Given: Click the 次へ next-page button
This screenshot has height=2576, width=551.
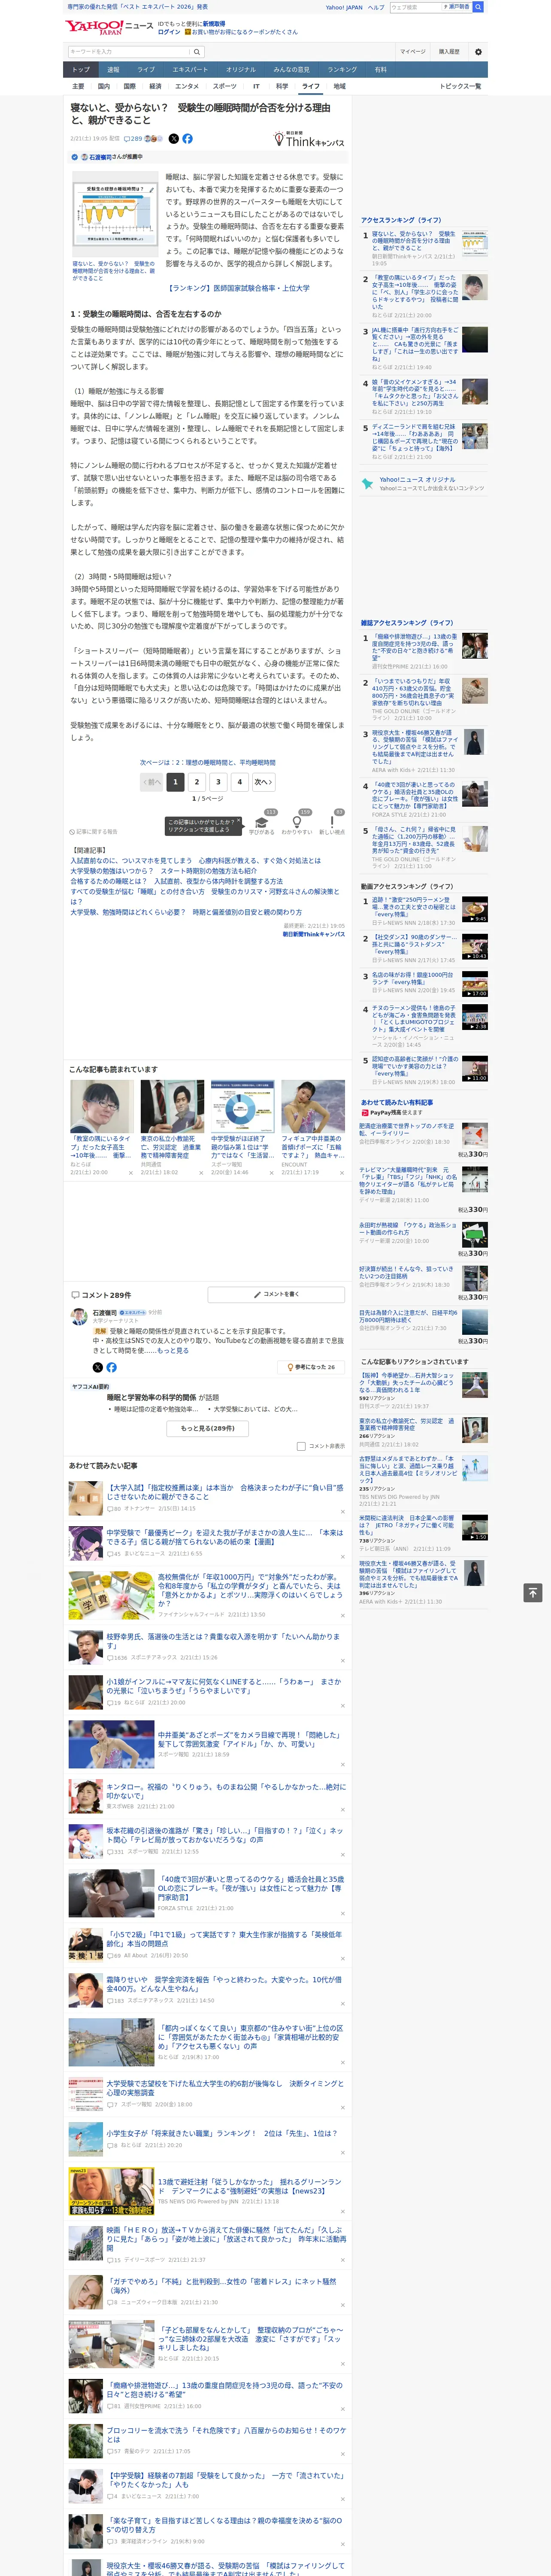Looking at the screenshot, I should pyautogui.click(x=263, y=782).
